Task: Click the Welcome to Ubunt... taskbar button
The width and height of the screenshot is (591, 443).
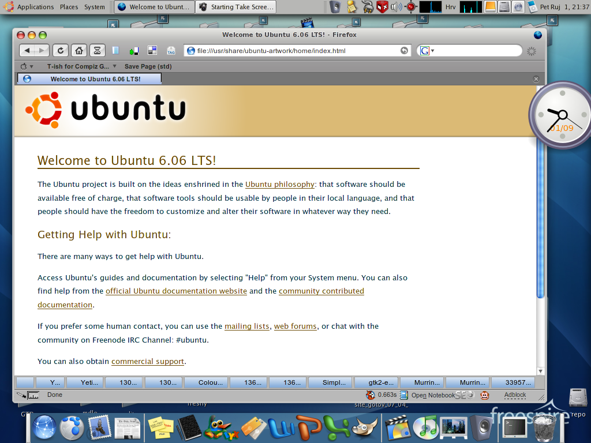Action: click(154, 7)
